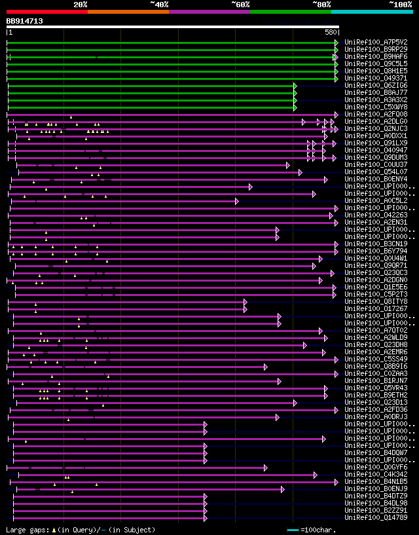Select the UniRef100_Q0U4W1 label
This screenshot has width=419, height=535.
[x=376, y=258]
